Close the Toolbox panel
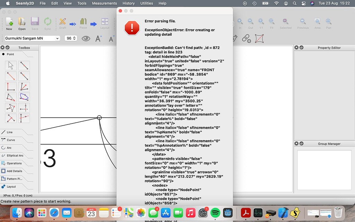 coord(2,48)
